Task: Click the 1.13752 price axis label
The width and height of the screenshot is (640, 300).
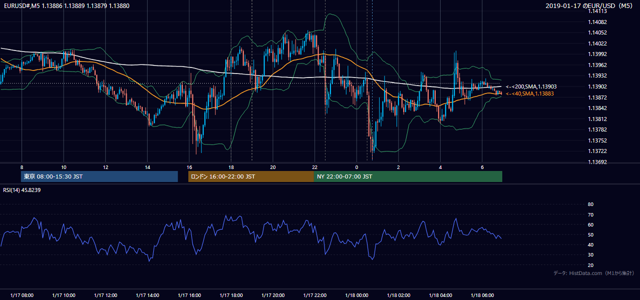Action: click(x=597, y=140)
